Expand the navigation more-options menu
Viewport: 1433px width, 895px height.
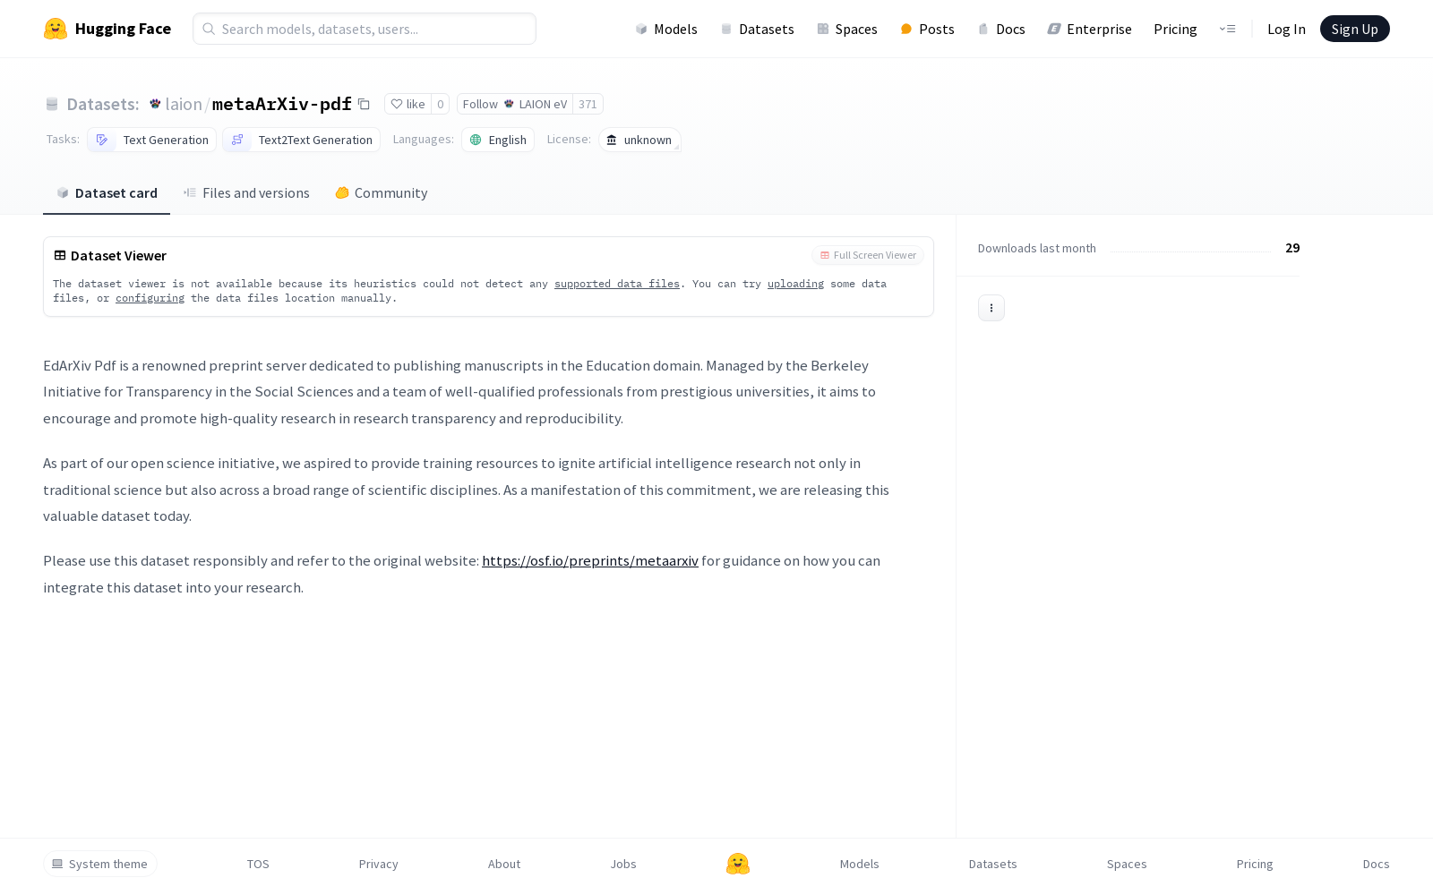1227,29
